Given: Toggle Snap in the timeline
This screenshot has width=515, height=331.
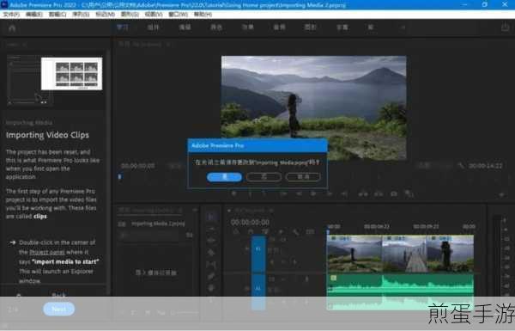Looking at the screenshot, I should [x=251, y=232].
